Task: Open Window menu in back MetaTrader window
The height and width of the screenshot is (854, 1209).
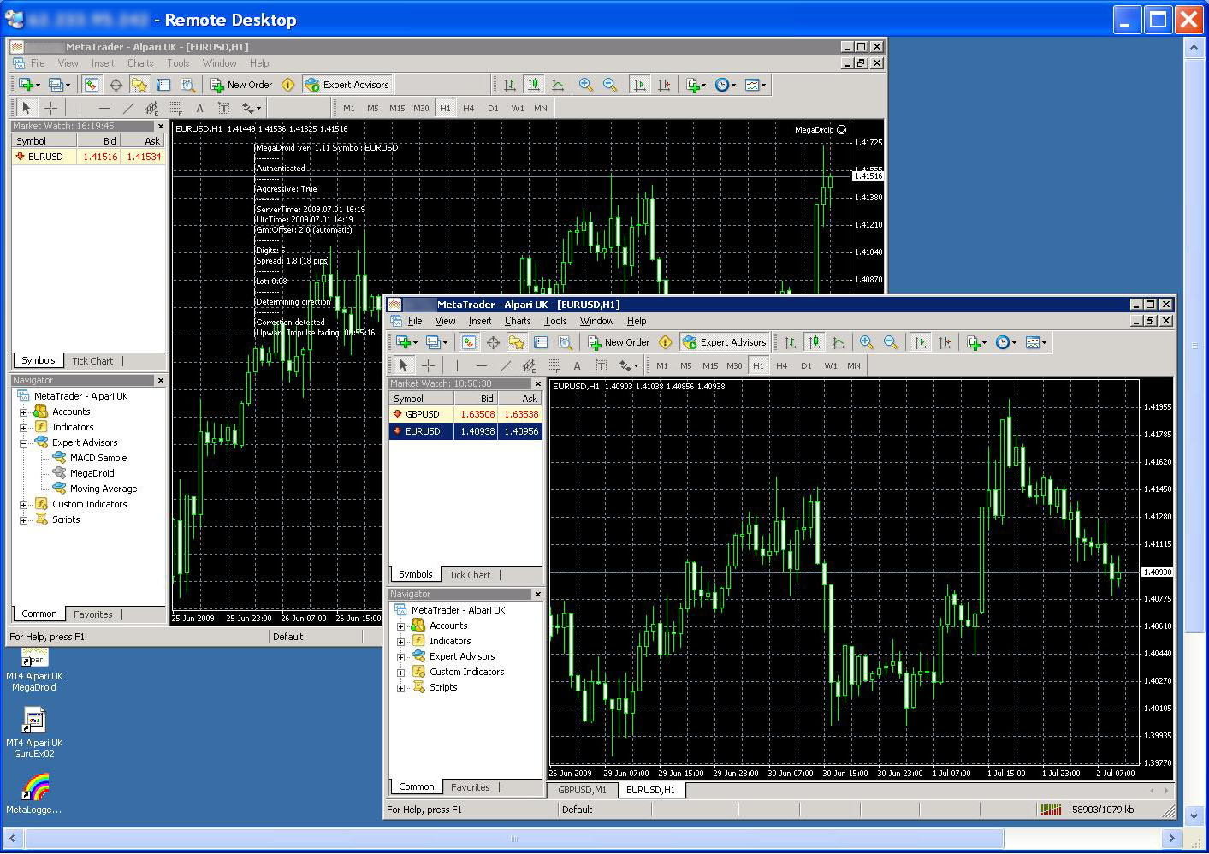Action: pos(219,63)
